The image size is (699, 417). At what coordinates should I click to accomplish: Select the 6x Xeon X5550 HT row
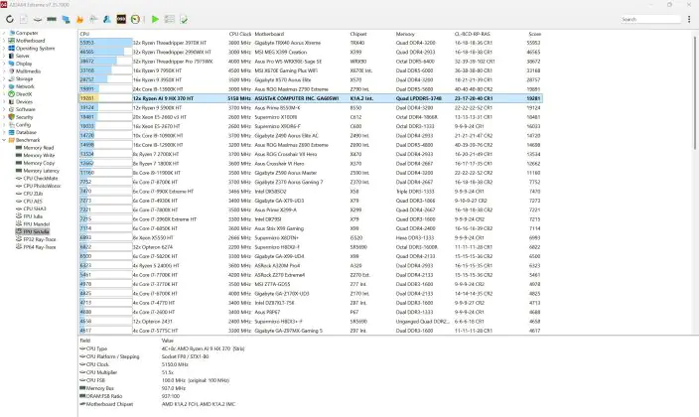coord(311,237)
